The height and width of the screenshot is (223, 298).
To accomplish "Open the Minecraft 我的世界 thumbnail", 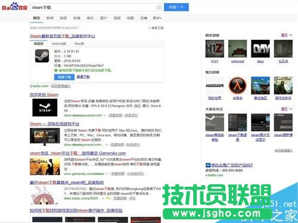I will (x=215, y=86).
